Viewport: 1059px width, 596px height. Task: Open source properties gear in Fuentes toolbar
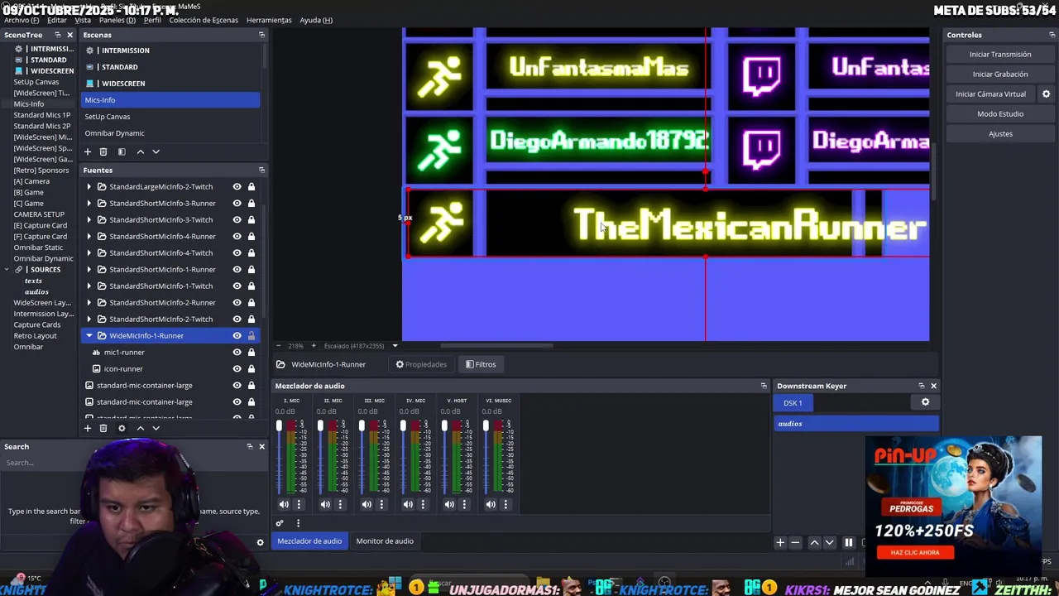pyautogui.click(x=122, y=428)
